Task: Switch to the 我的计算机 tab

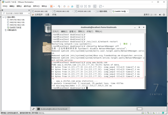Action: 103,11
